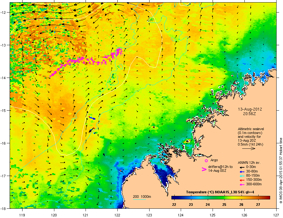Click the magenta drifters chevron legend symbol
Viewport: 283px width, 218px height.
coord(204,169)
